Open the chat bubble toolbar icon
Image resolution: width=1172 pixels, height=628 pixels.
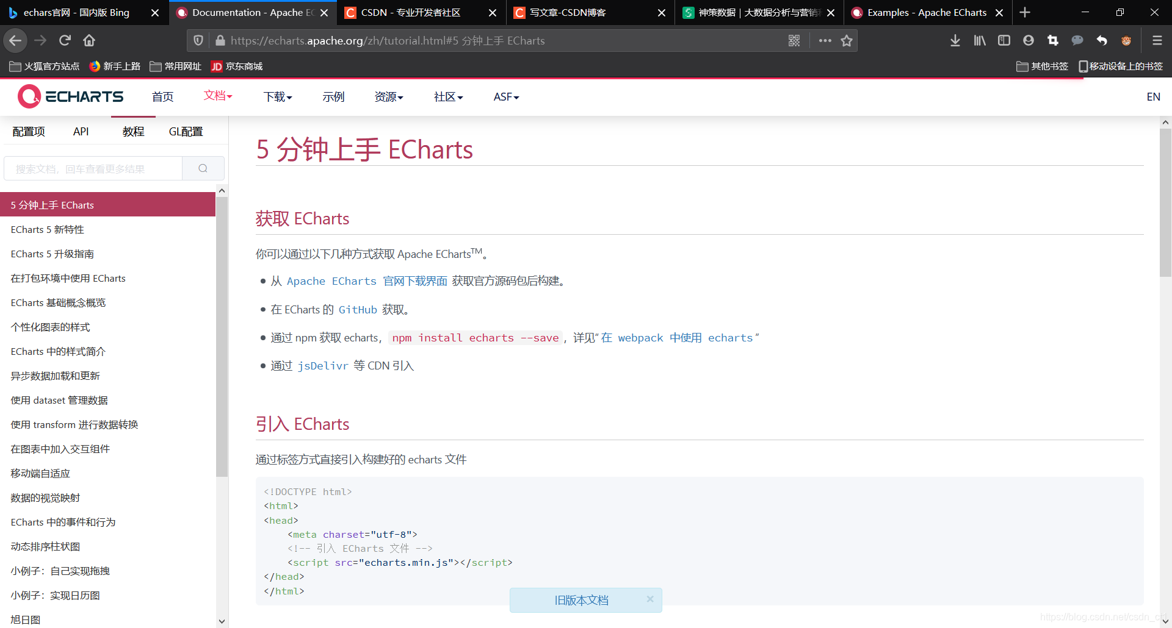coord(1077,40)
